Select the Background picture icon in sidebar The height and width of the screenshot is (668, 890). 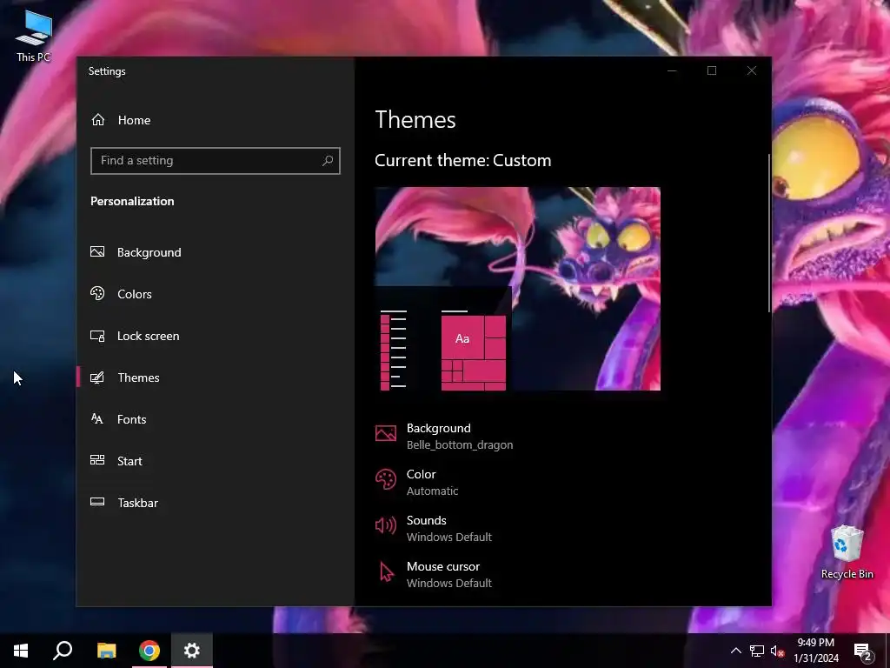click(x=97, y=251)
